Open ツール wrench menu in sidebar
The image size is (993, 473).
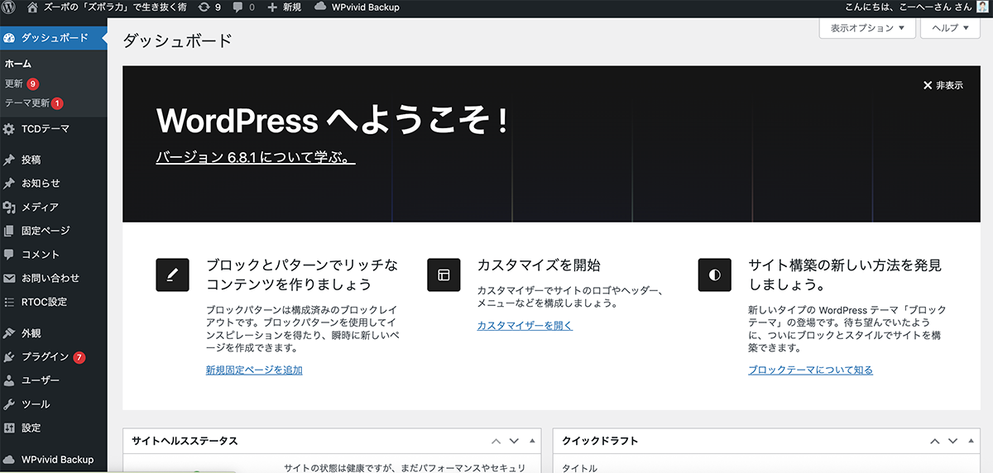tap(36, 404)
